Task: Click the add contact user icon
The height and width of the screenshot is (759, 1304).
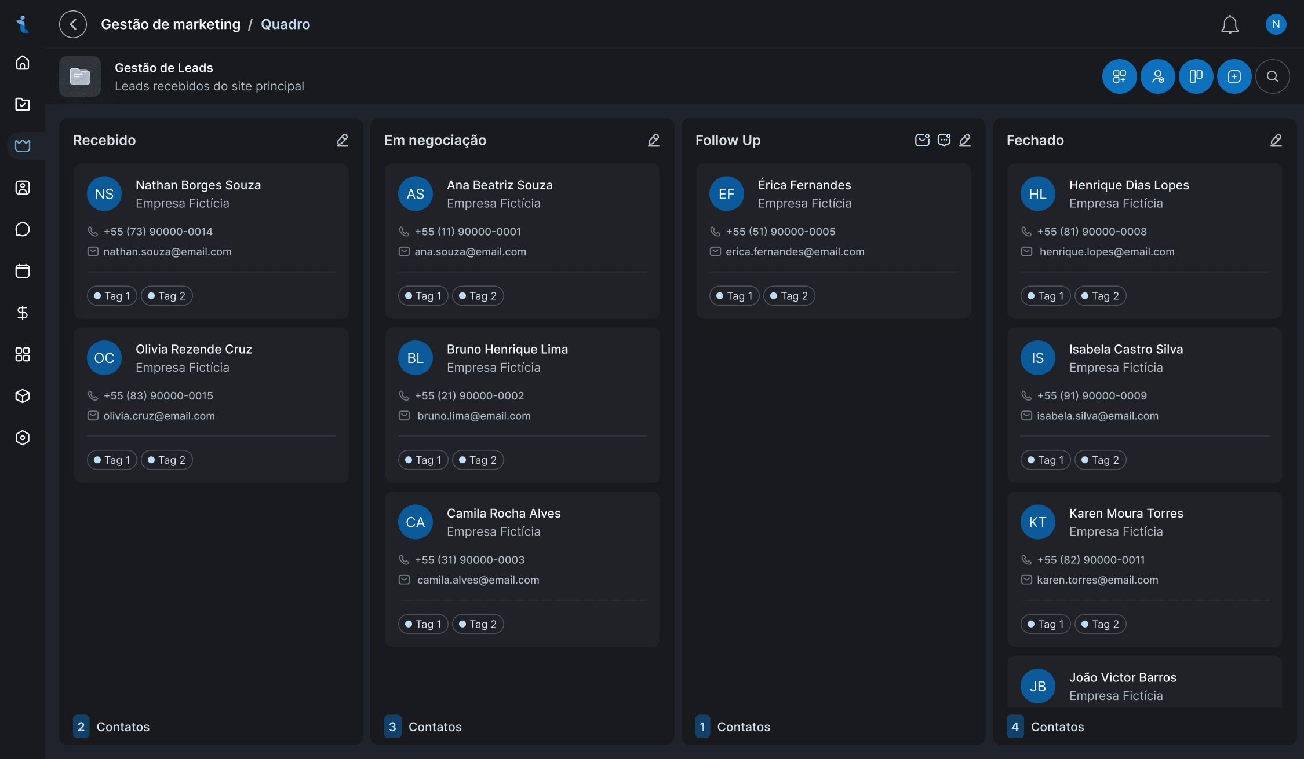Action: [x=1157, y=76]
